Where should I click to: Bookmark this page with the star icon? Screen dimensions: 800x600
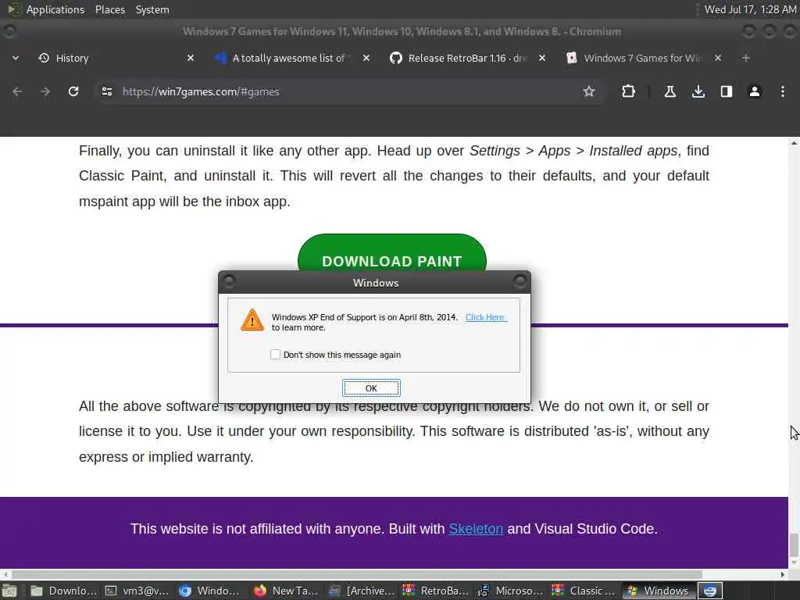coord(589,92)
